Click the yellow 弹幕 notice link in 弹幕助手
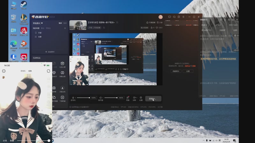 (218, 59)
